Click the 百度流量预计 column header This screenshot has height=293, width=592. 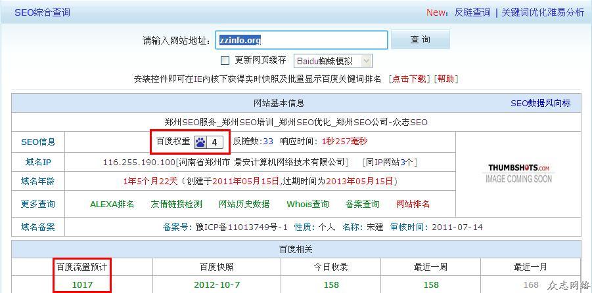pos(82,267)
